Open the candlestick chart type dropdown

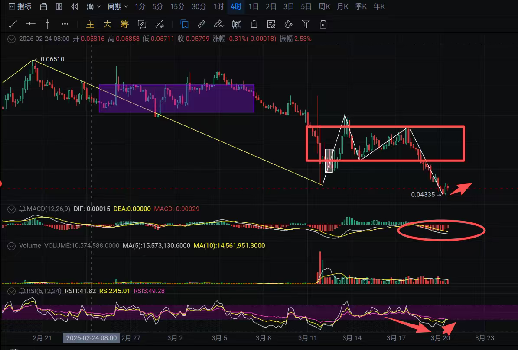[x=93, y=6]
